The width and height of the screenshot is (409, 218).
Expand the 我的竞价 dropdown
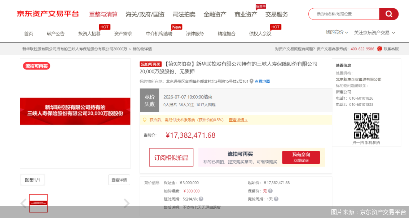(337, 32)
